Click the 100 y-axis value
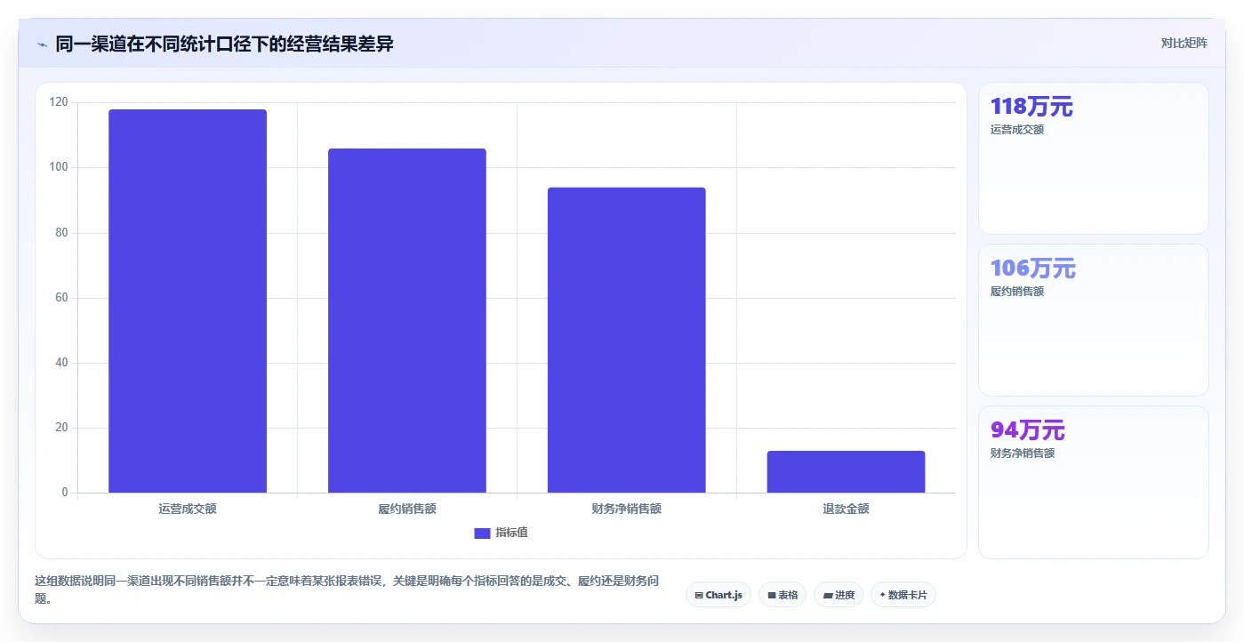The image size is (1244, 642). tap(59, 167)
